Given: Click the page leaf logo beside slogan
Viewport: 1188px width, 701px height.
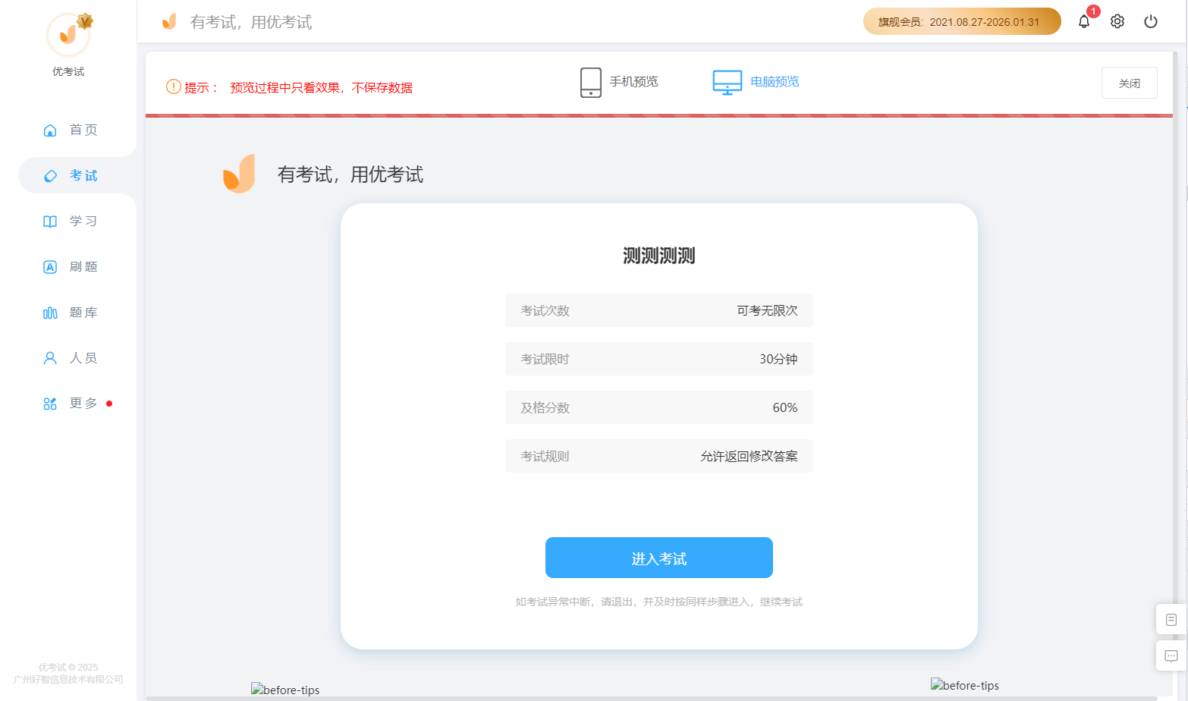Looking at the screenshot, I should [x=239, y=174].
